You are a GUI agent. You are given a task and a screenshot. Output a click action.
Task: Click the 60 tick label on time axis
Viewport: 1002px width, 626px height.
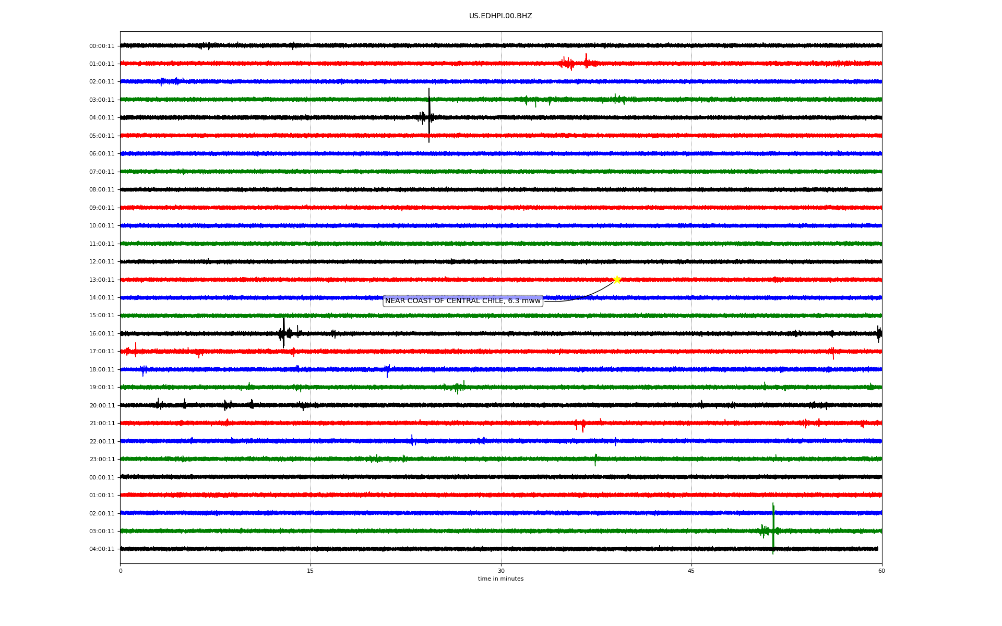coord(881,571)
